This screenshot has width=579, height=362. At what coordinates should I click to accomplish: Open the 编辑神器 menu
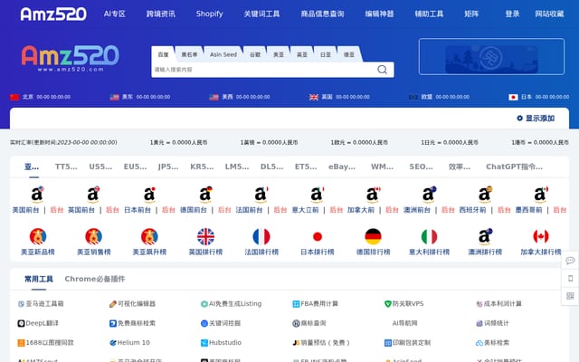[x=379, y=14]
